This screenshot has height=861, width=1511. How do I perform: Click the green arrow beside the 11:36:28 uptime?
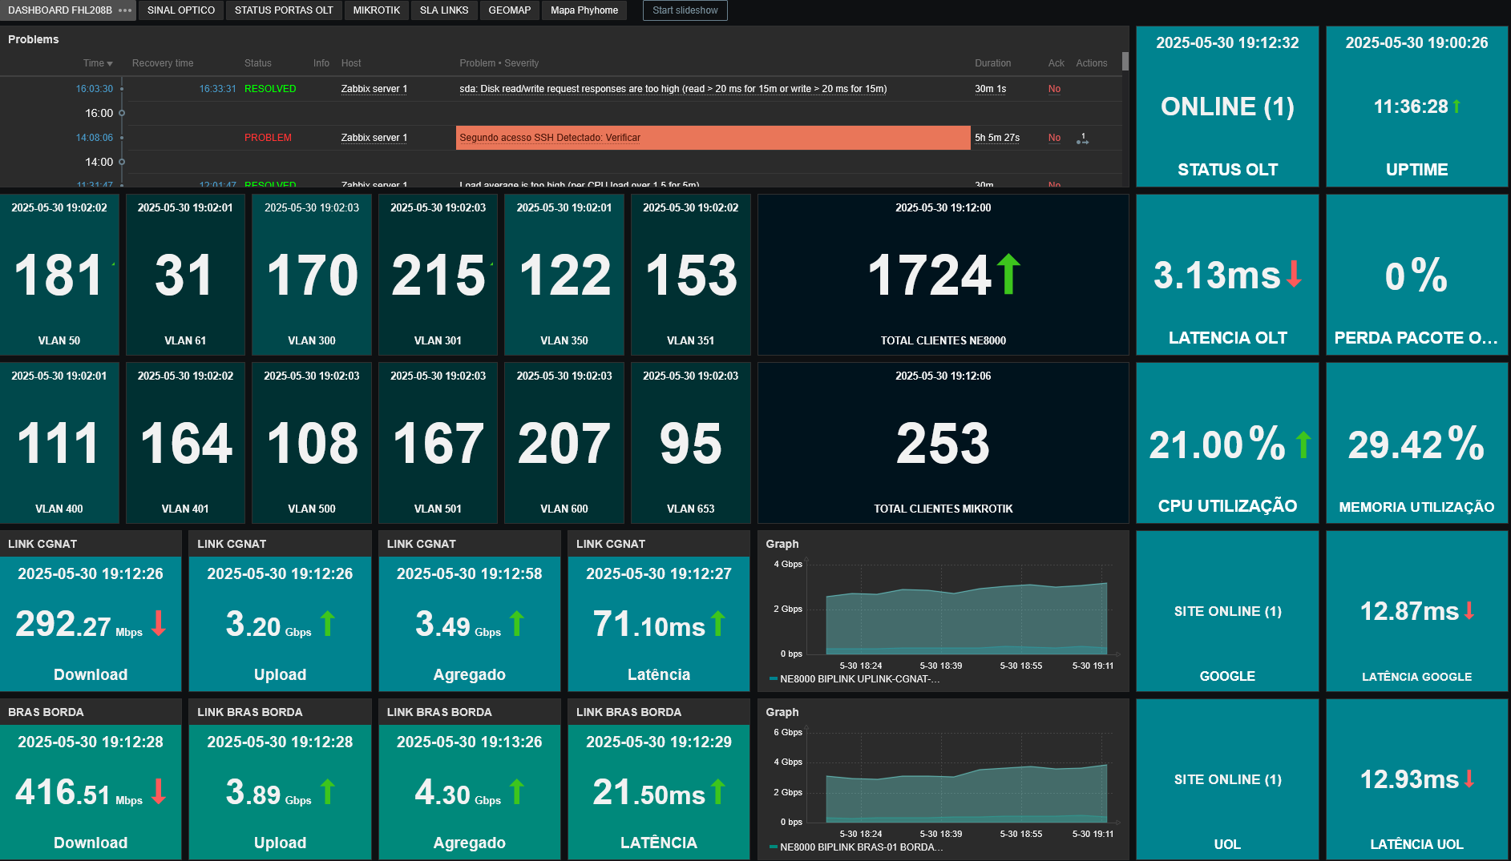coord(1456,107)
